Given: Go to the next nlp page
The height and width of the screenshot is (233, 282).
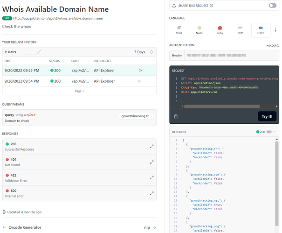Looking at the screenshot, I should coord(150,227).
